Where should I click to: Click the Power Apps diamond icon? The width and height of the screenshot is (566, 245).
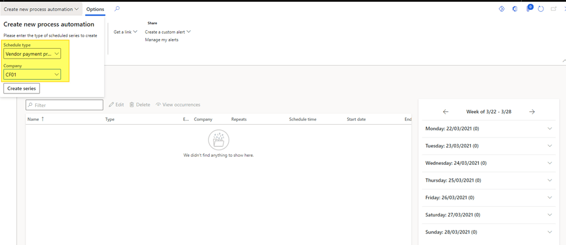pyautogui.click(x=502, y=9)
